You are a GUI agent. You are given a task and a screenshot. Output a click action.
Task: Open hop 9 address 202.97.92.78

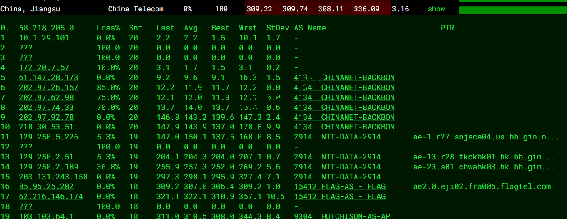click(46, 118)
